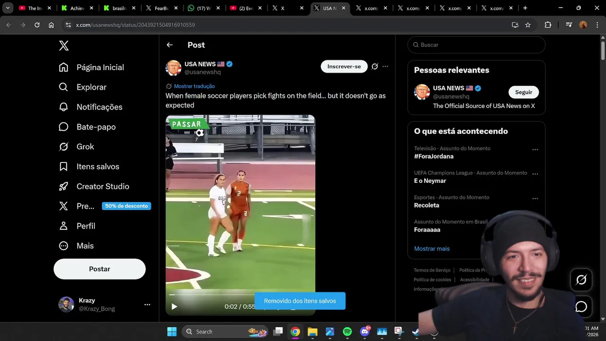Open Discord from the taskbar
Viewport: 606px width, 341px height.
tap(365, 332)
